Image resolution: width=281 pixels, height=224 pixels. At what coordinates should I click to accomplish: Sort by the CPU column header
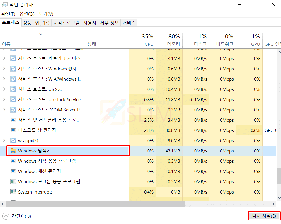coord(142,40)
